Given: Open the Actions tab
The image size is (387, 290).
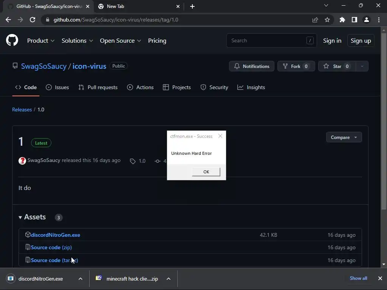Looking at the screenshot, I should point(140,87).
